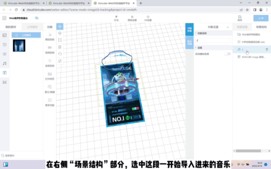Click the 视频控制 video control function
Image resolution: width=271 pixels, height=169 pixels.
pyautogui.click(x=50, y=50)
